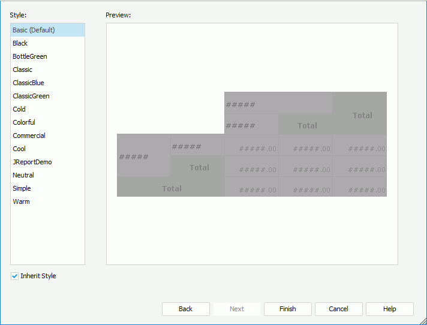Choose the ClassicBlue style

(x=28, y=83)
